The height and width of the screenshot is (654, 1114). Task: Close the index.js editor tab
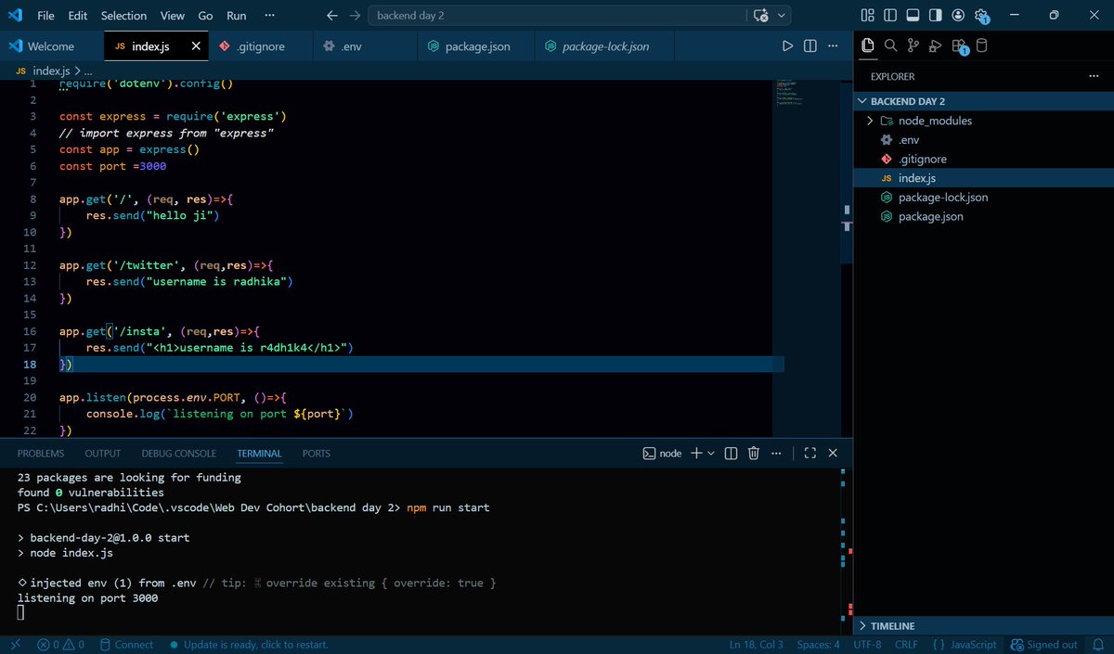(x=196, y=45)
